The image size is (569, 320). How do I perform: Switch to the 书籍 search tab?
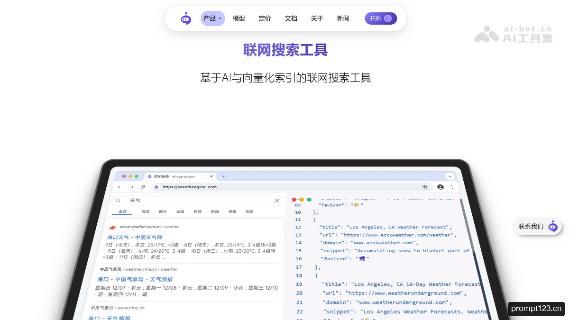coord(232,211)
